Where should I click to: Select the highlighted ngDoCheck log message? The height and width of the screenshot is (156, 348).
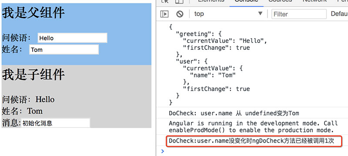click(x=251, y=141)
